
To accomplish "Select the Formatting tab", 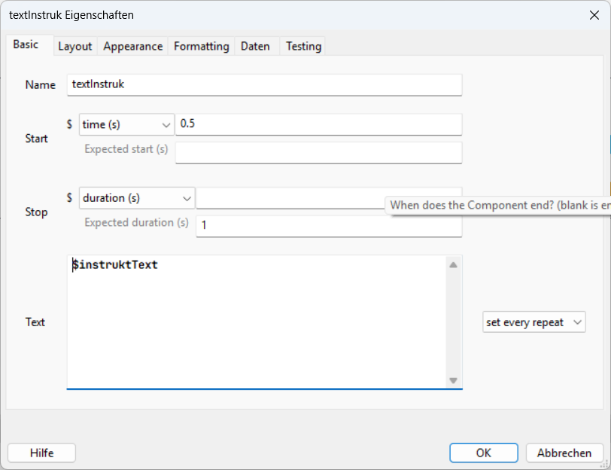I will [201, 47].
